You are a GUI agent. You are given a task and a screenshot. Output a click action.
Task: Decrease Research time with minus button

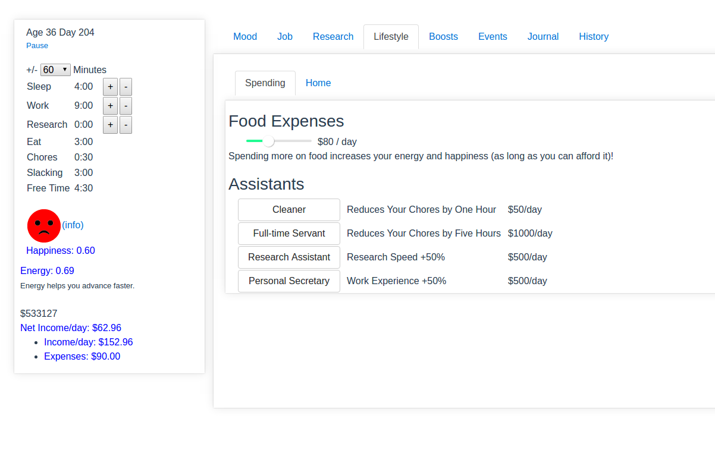[x=126, y=125]
